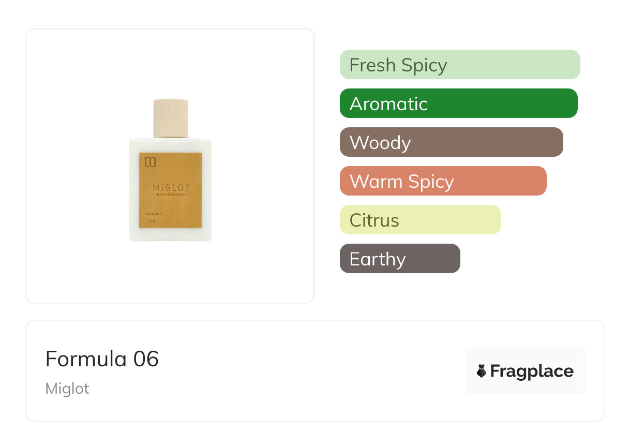
Task: Click the MIGLOT name printed on the bottle
Action: click(171, 188)
